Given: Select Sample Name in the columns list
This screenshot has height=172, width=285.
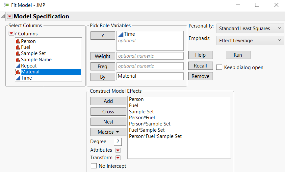Looking at the screenshot, I should pos(36,60).
